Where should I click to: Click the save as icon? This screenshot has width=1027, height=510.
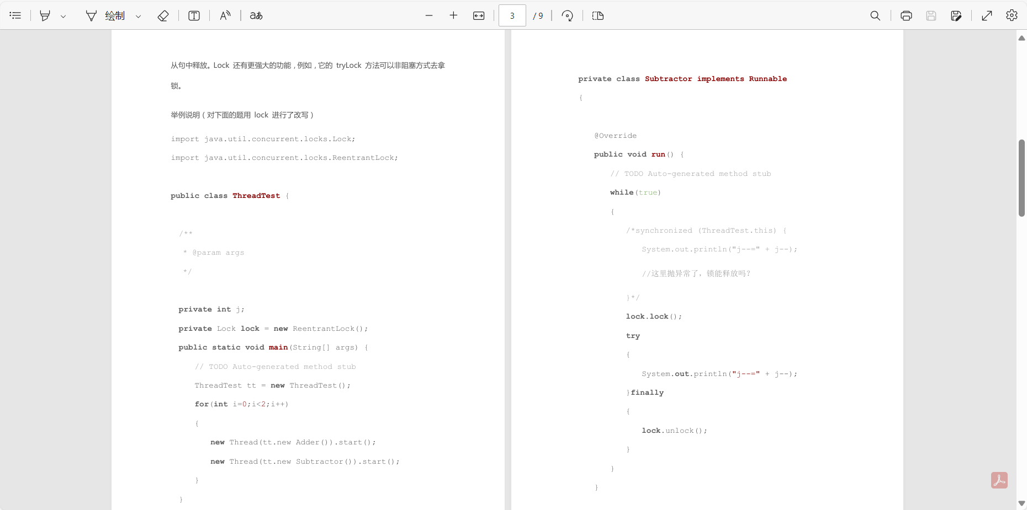[956, 15]
